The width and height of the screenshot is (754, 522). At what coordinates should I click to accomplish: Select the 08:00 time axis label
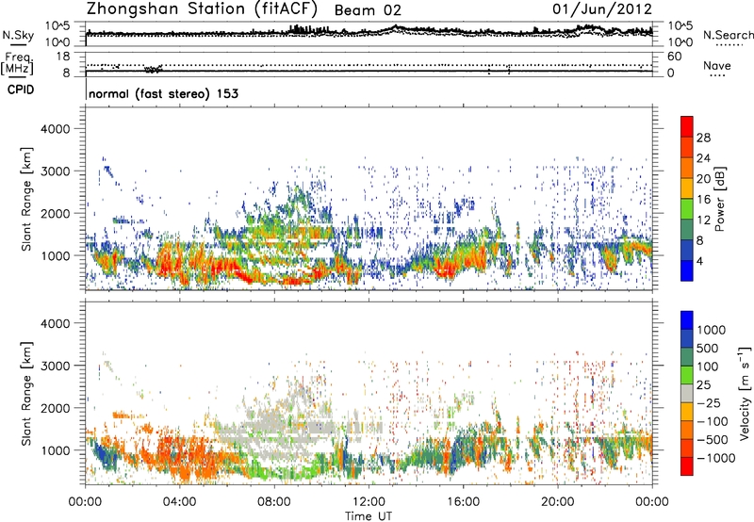(x=273, y=502)
